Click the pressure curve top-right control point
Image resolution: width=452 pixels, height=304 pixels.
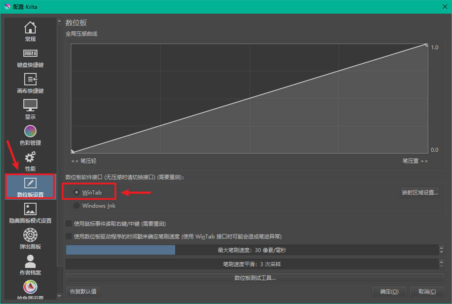click(426, 45)
